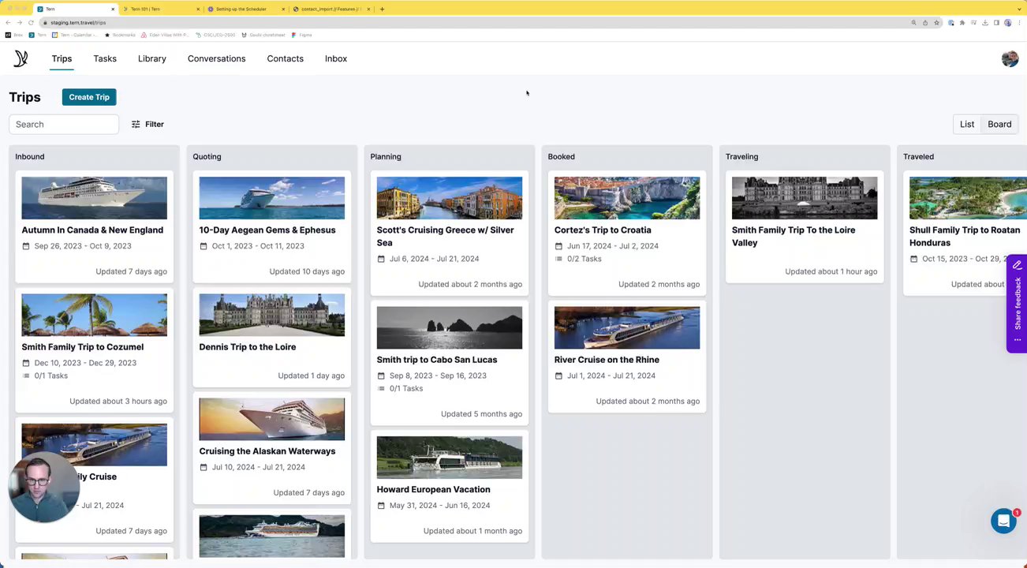Click the River Cruise on the Rhine image

(x=627, y=327)
